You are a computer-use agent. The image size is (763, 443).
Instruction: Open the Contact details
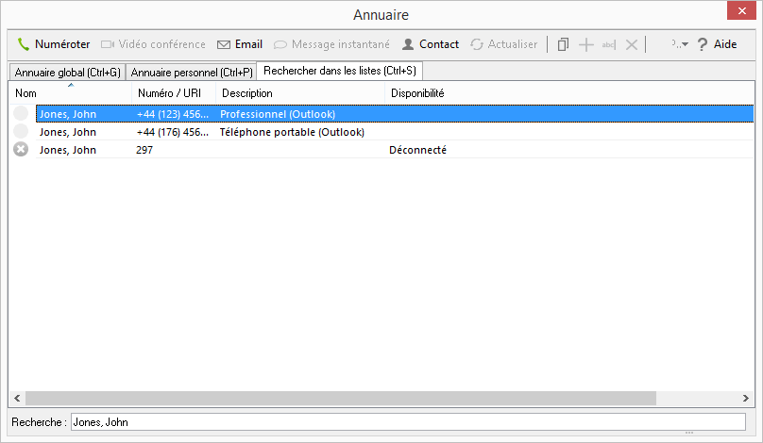point(431,44)
